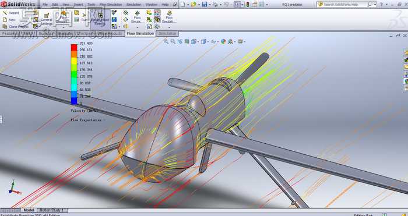Expand the Select tool dropdown arrow

pyautogui.click(x=242, y=5)
